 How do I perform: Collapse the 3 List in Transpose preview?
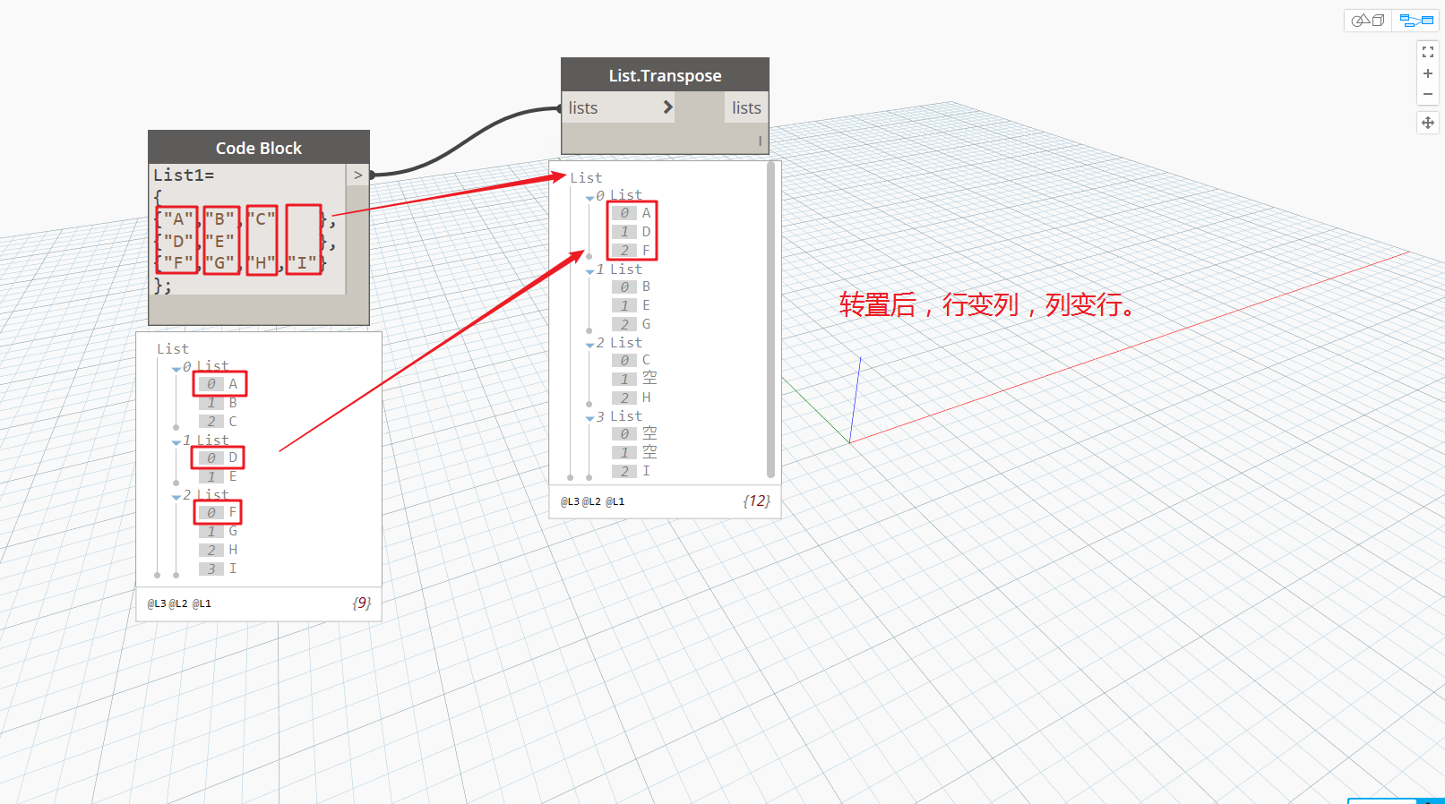[589, 418]
